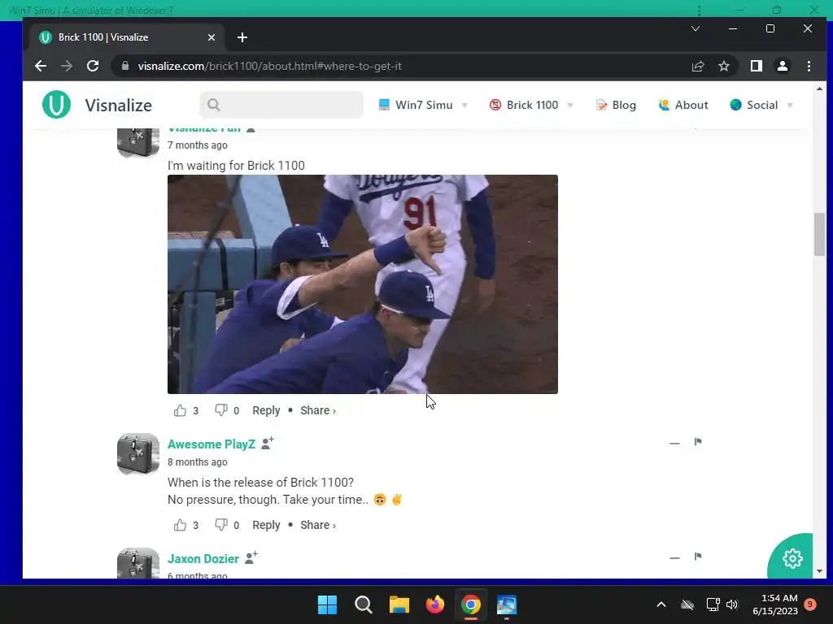Open the browser profile icon
Screen dimensions: 833x624
point(782,66)
